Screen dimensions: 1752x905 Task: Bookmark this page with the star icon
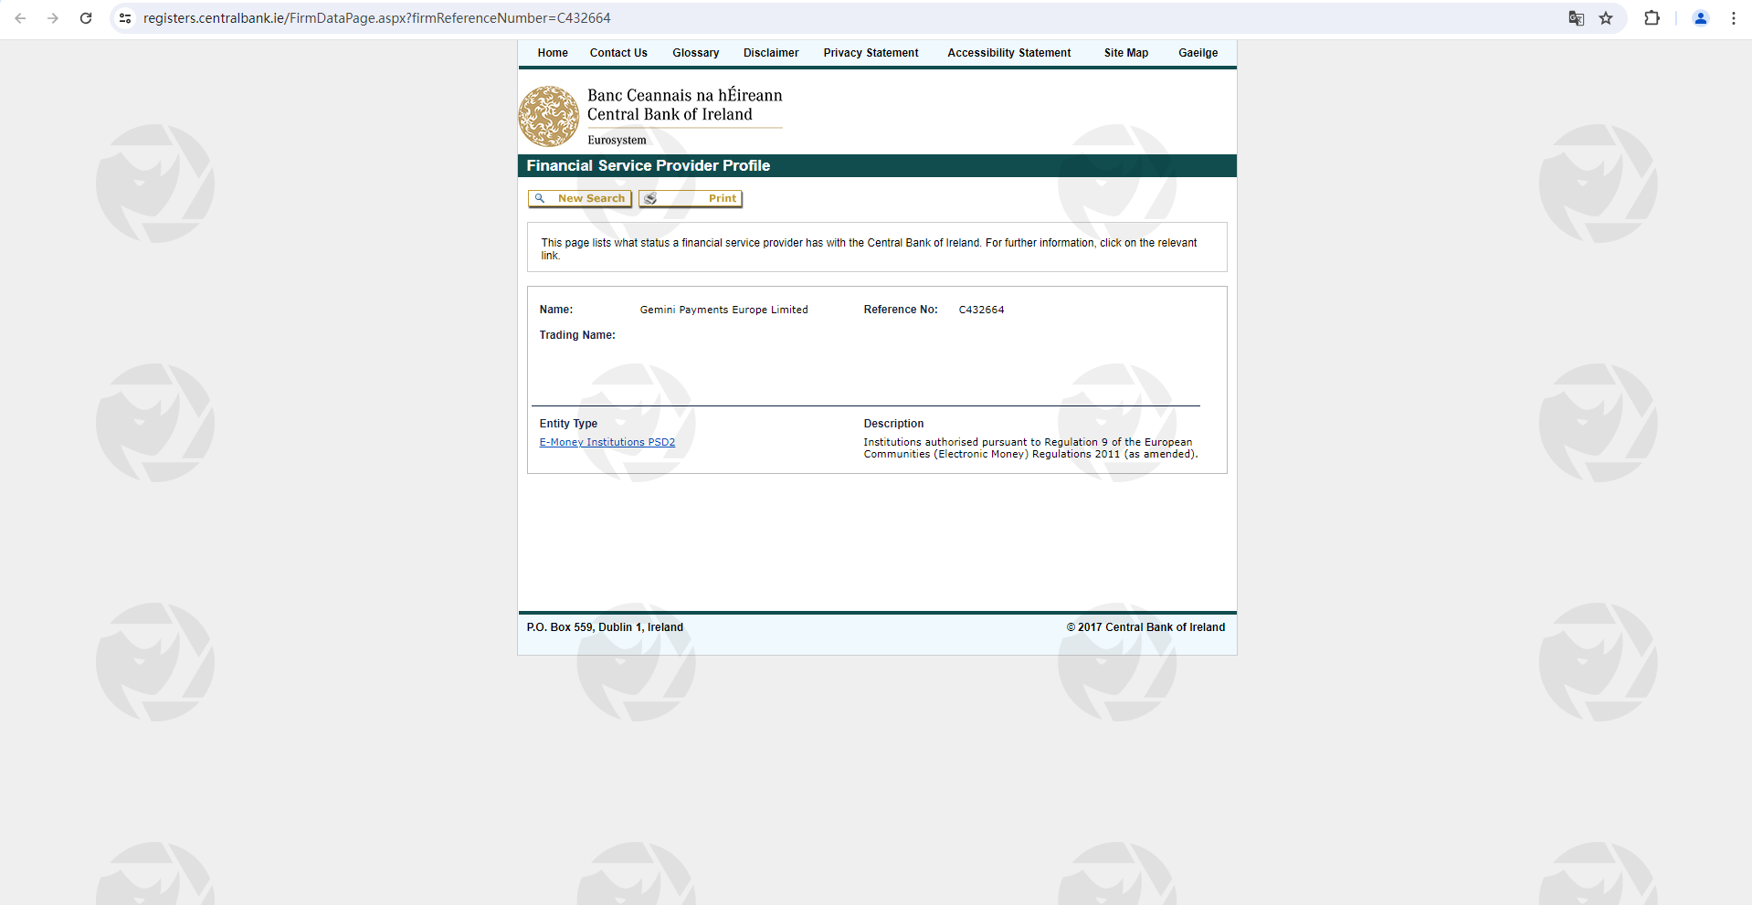1606,18
